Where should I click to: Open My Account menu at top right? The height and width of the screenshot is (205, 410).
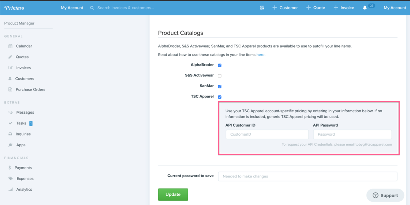pos(395,8)
